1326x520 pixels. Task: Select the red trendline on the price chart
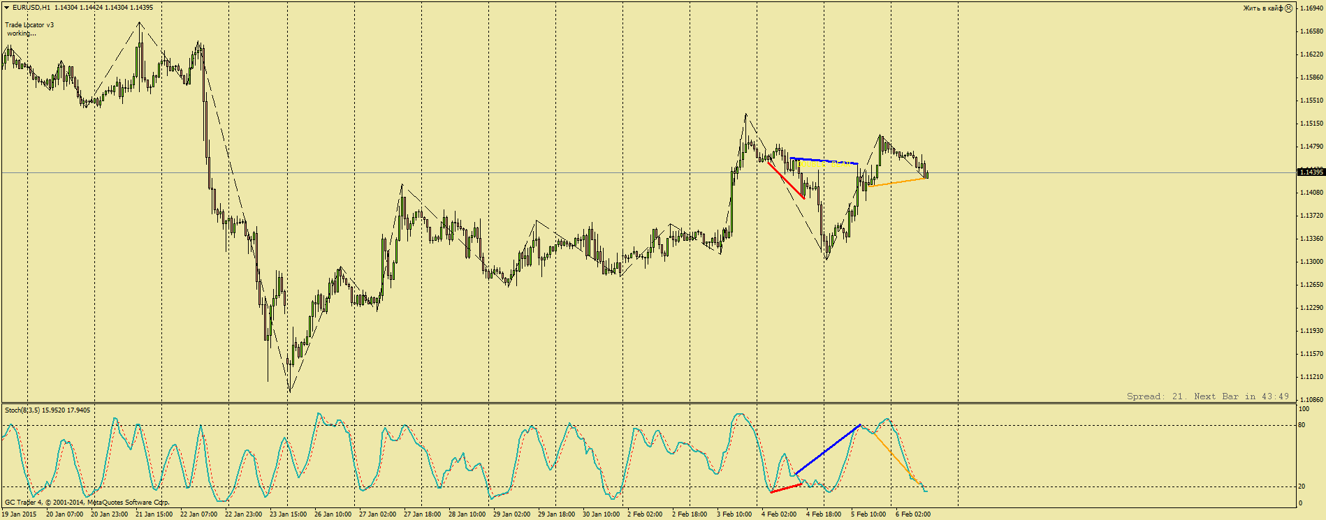coord(786,181)
